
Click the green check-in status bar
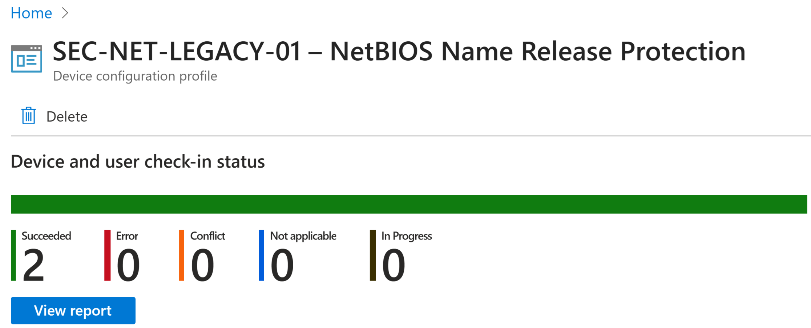(409, 204)
